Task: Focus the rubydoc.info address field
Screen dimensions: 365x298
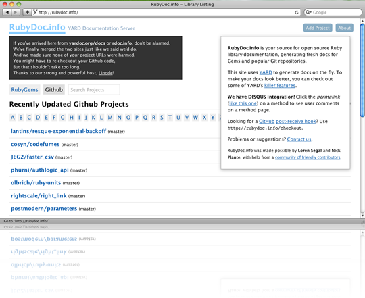Action: pos(166,12)
